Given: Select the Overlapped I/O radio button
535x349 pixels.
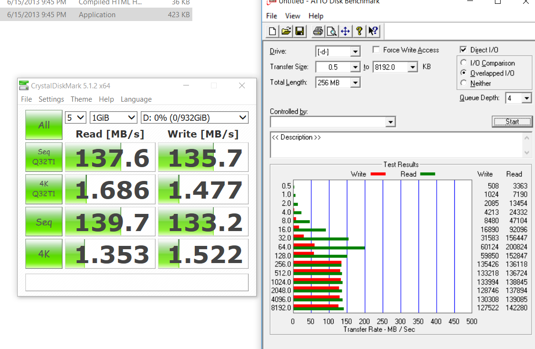Looking at the screenshot, I should [x=463, y=73].
